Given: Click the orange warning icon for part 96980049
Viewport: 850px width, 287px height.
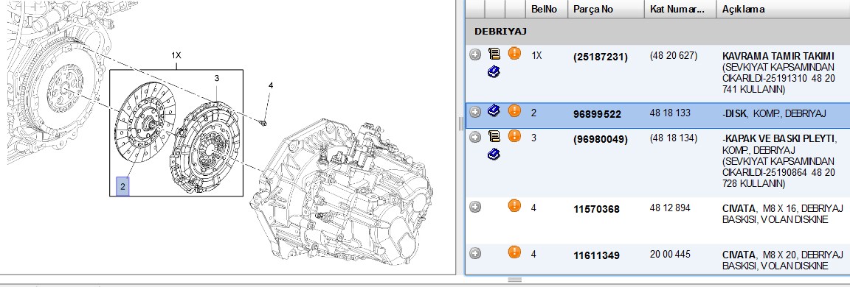Looking at the screenshot, I should (x=514, y=136).
